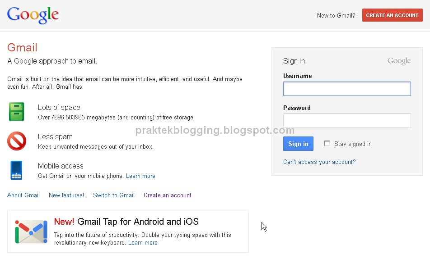Click the gray Google logo in sign-in box
The height and width of the screenshot is (259, 430).
(x=399, y=61)
